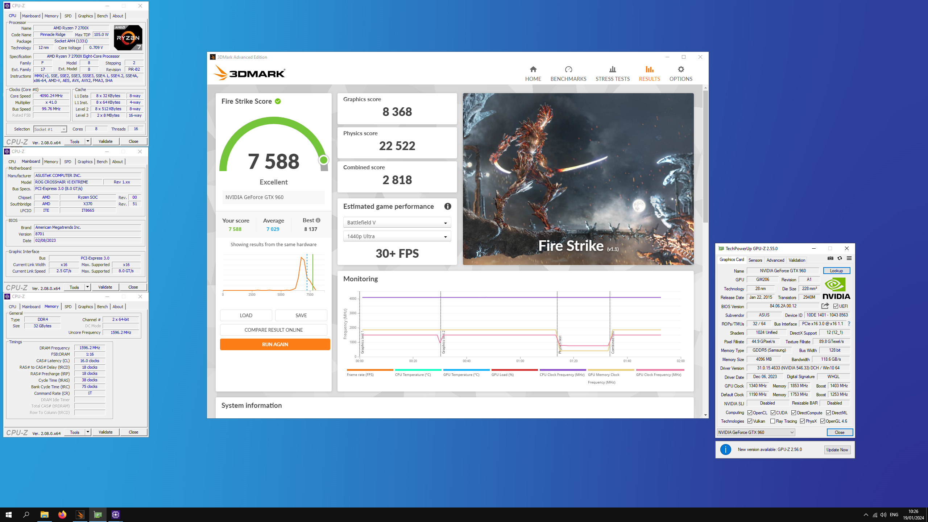
Task: Click the 3DMark vertical scrollbar
Action: pyautogui.click(x=705, y=156)
